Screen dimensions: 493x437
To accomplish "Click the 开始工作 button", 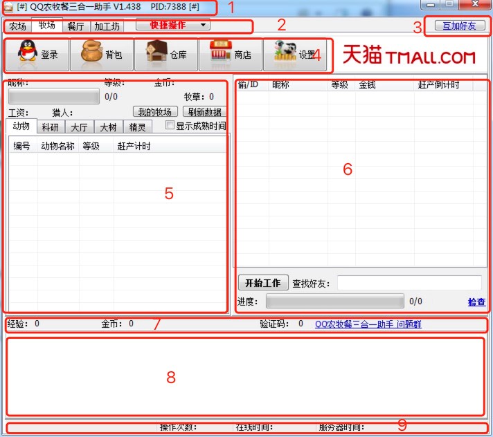I will (x=263, y=283).
